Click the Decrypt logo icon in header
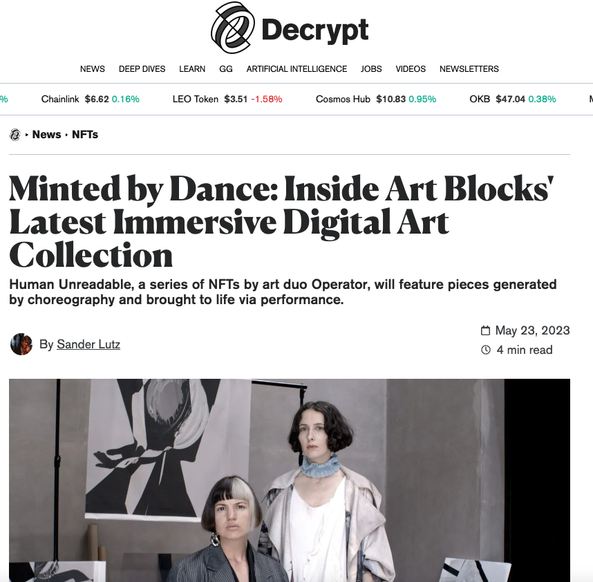Viewport: 593px width, 582px height. point(233,28)
